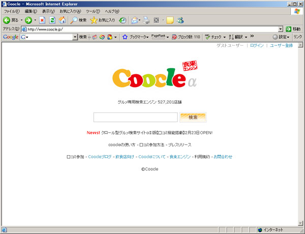
Task: Click the Google Toolbar bookmark star
Action: click(x=125, y=37)
